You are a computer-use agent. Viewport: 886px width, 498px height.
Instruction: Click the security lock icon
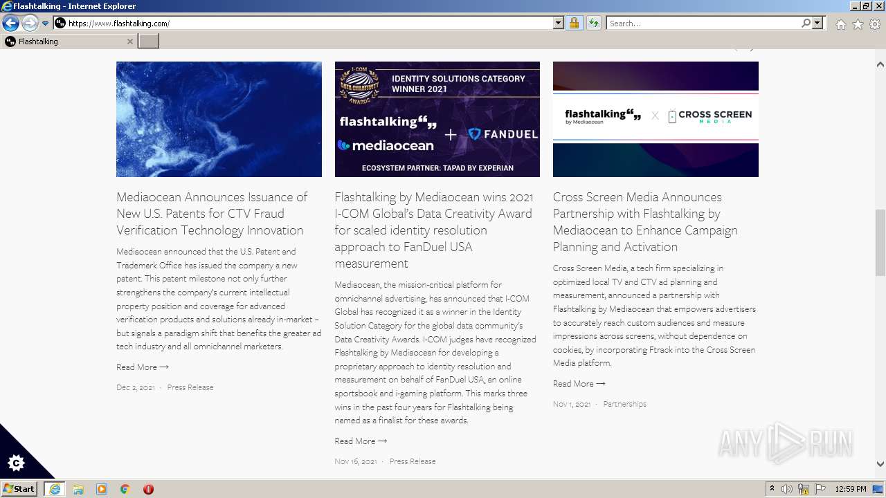click(x=574, y=24)
